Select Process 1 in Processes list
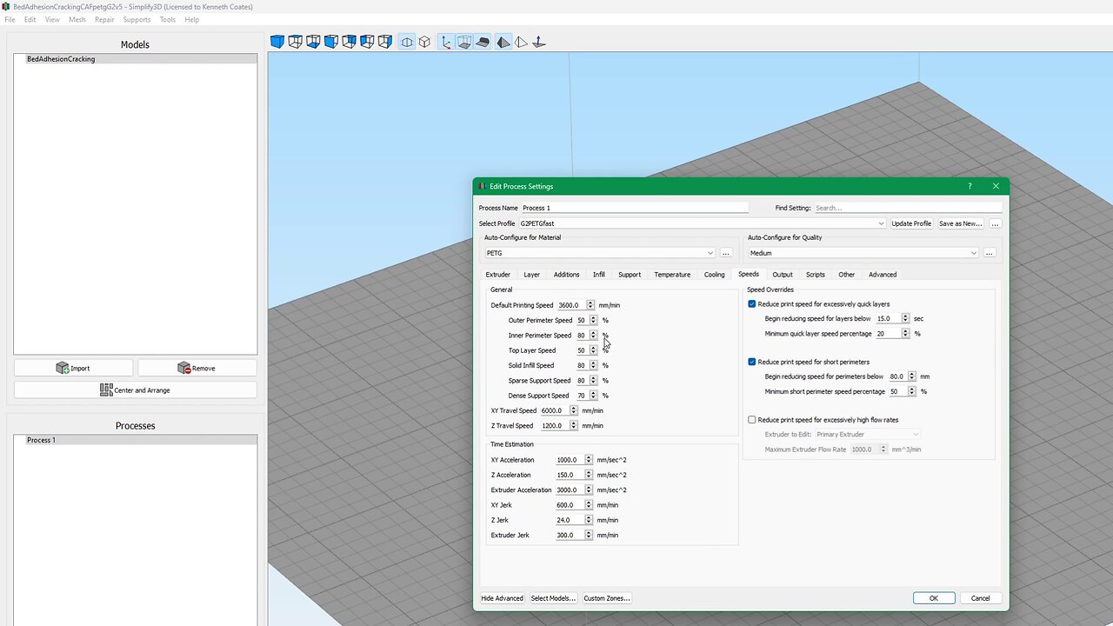Image resolution: width=1113 pixels, height=626 pixels. point(136,440)
